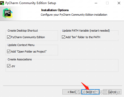Go to the next step with Next >

(x=90, y=92)
